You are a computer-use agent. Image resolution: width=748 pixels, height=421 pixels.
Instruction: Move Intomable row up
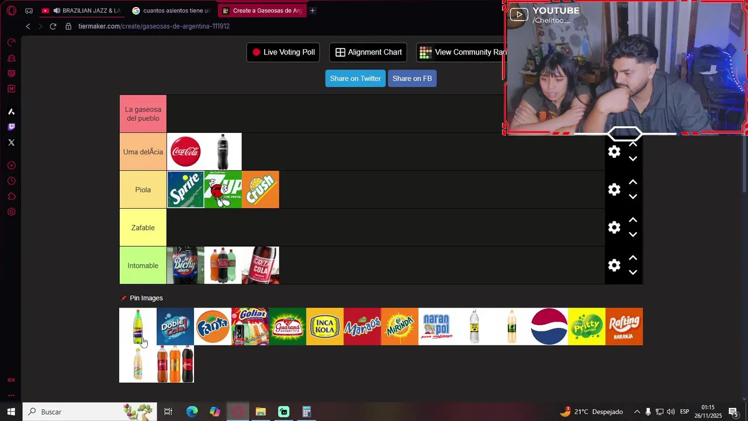click(x=633, y=258)
